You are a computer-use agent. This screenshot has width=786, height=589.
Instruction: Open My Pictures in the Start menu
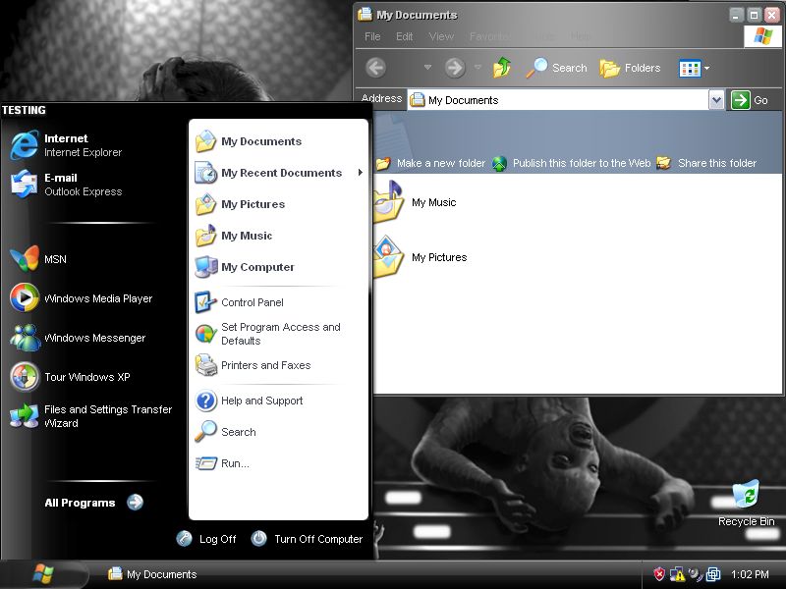240,204
